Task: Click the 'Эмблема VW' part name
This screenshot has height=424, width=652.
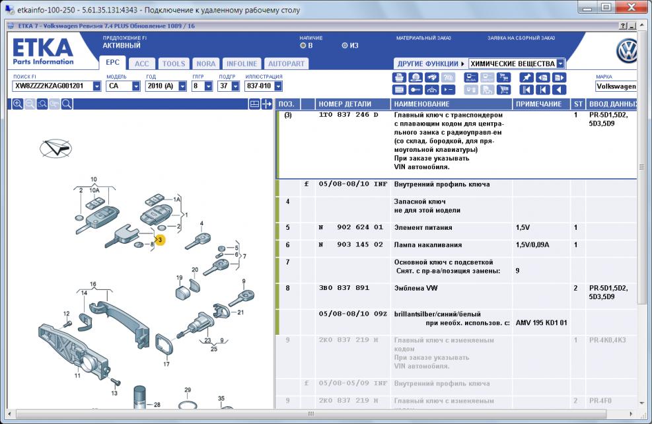Action: [x=416, y=288]
